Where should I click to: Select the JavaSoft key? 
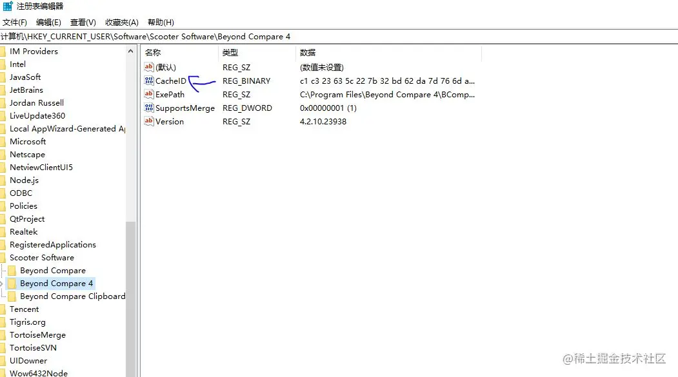click(25, 77)
